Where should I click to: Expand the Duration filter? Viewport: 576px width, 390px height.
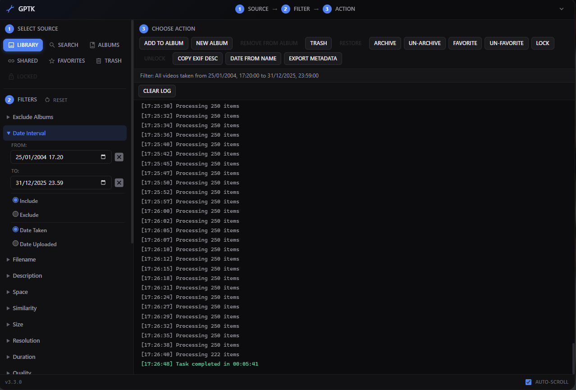click(65, 357)
